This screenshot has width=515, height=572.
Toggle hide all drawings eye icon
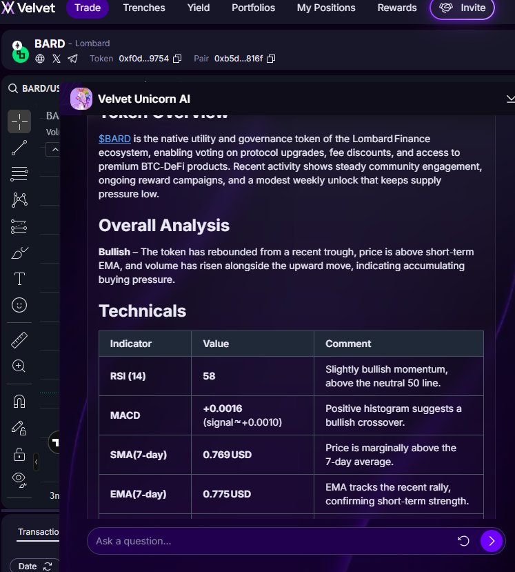tap(19, 478)
